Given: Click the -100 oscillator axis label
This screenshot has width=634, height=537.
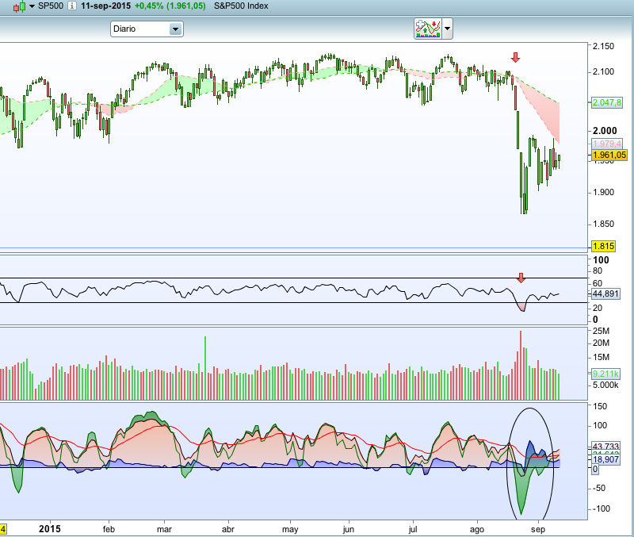Looking at the screenshot, I should pos(601,508).
